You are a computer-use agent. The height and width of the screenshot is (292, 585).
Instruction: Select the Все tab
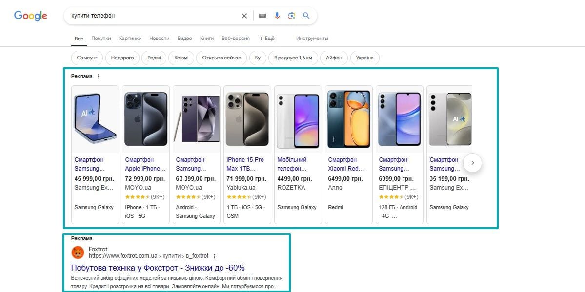coord(79,39)
